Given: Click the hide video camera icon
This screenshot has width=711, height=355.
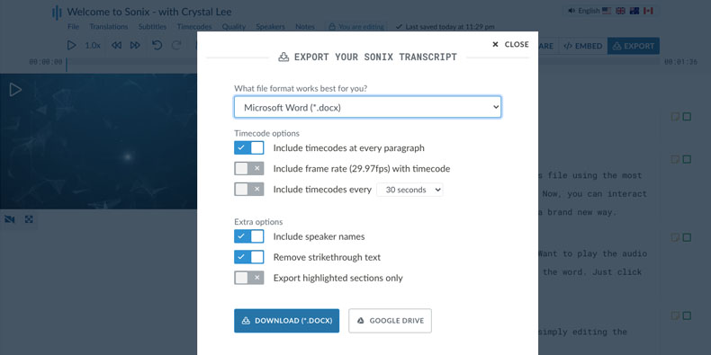Looking at the screenshot, I should coord(10,219).
